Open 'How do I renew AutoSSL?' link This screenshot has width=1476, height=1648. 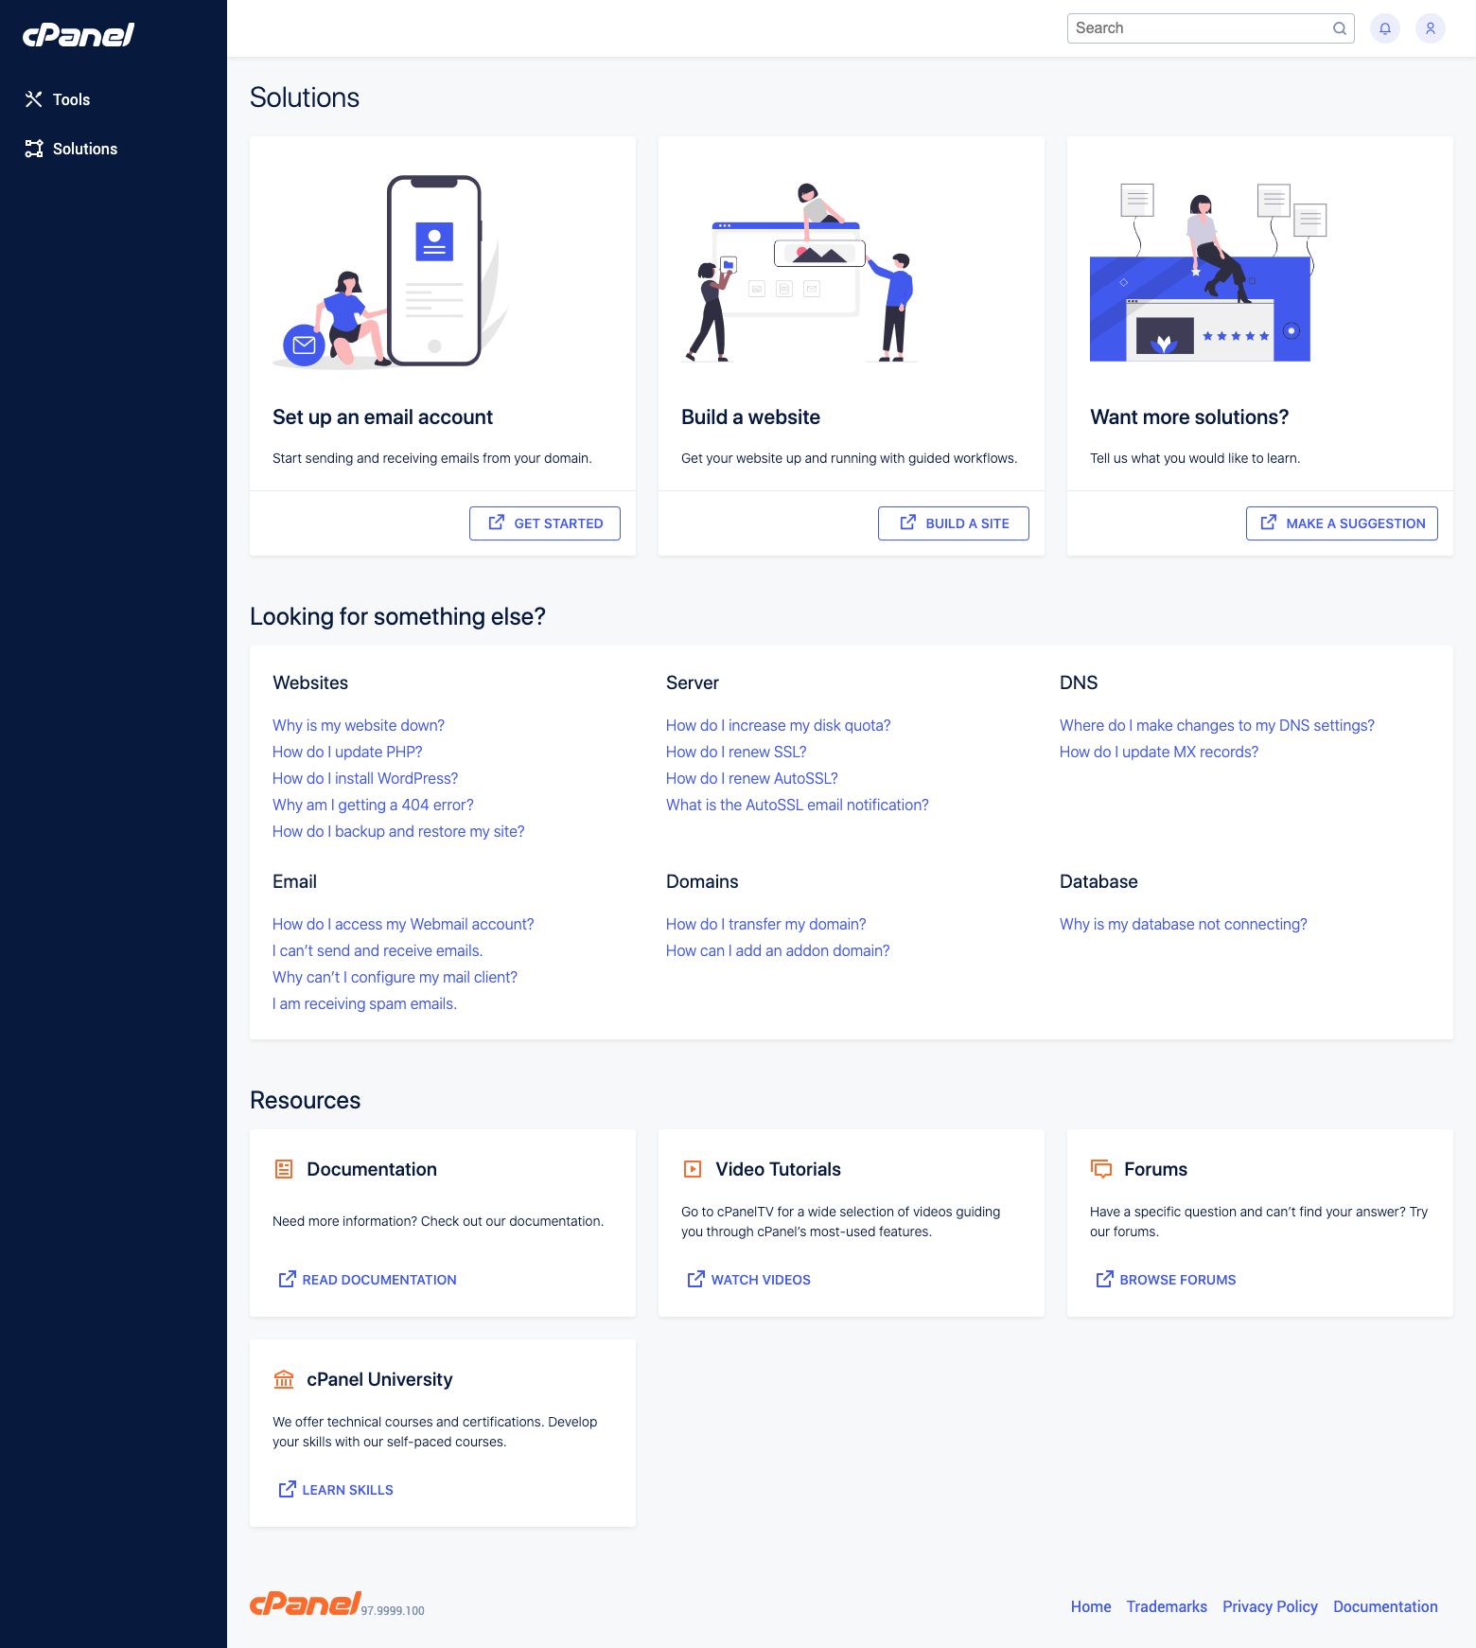(x=751, y=778)
